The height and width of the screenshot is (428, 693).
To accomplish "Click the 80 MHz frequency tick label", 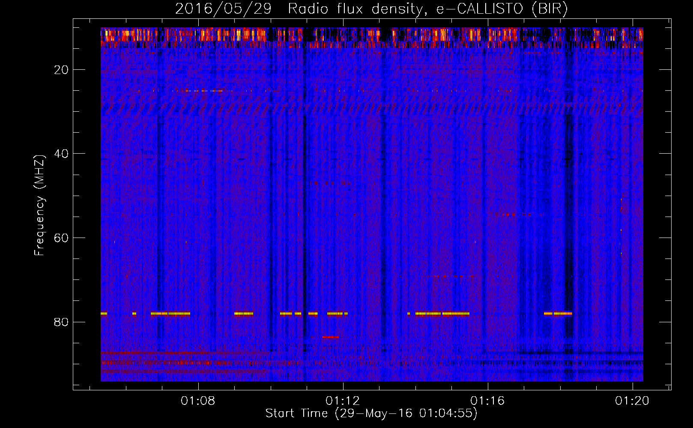I will [x=61, y=322].
